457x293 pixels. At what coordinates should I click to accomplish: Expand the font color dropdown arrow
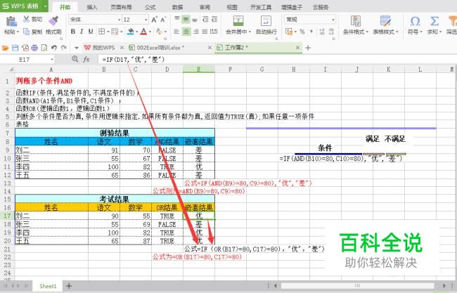coord(150,32)
